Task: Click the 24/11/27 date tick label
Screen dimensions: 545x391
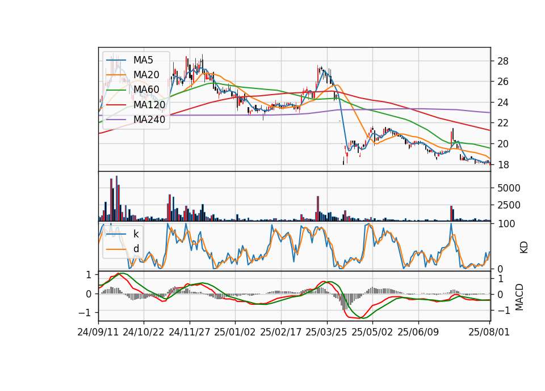Action: [x=190, y=332]
